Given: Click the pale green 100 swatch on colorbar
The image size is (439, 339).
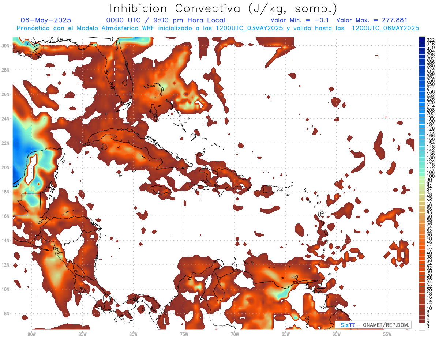Looking at the screenshot, I should 422,177.
